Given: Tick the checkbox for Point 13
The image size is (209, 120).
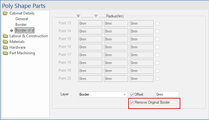Looking at the screenshot, I should pyautogui.click(x=157, y=23).
